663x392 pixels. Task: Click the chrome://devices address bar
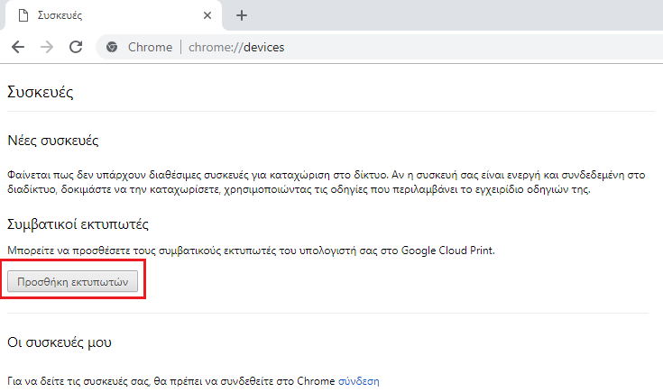[381, 47]
